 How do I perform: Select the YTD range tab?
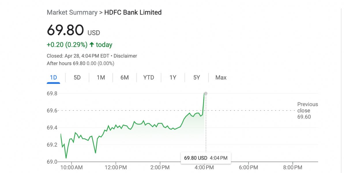(x=149, y=78)
